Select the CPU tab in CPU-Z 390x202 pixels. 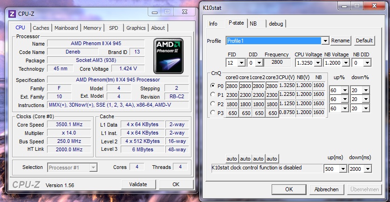pos(21,27)
